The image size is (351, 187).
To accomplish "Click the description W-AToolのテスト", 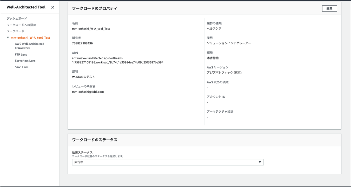I will [83, 77].
